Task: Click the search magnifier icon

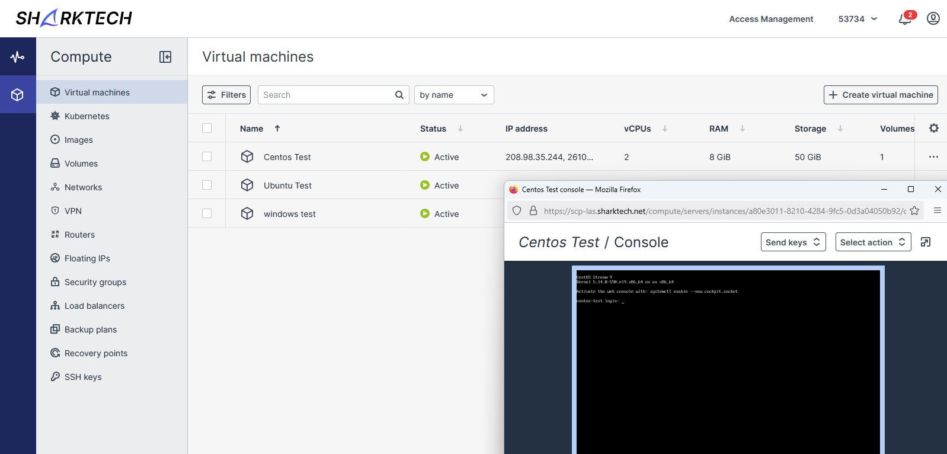Action: click(399, 95)
